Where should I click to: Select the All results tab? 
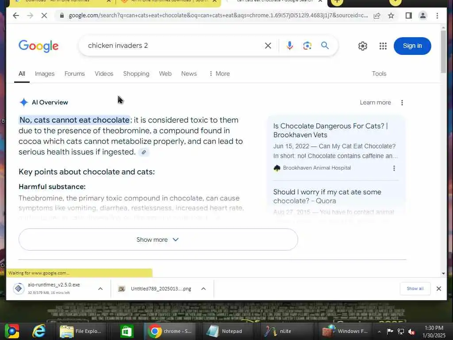point(22,74)
